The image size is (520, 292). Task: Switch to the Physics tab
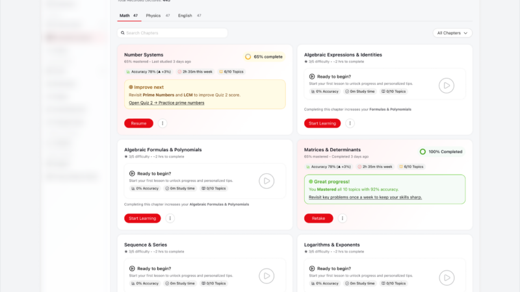158,16
